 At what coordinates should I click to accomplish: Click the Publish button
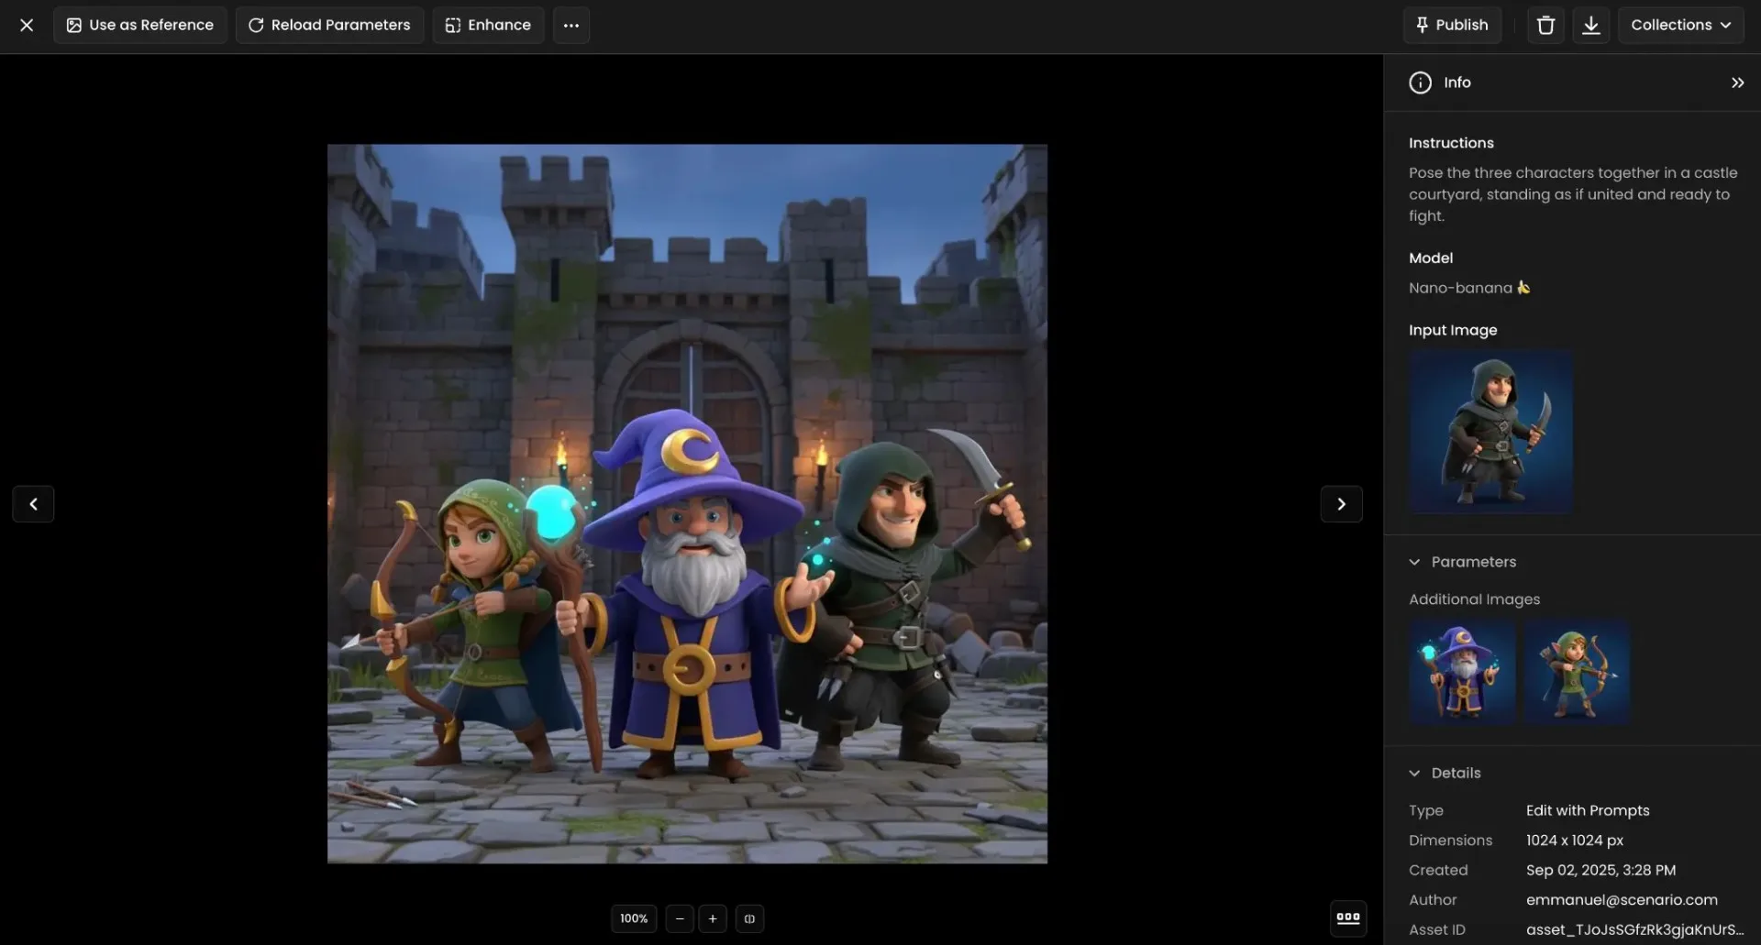[1453, 25]
